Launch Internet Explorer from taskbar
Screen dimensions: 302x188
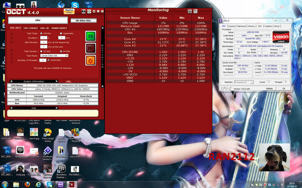pyautogui.click(x=39, y=185)
